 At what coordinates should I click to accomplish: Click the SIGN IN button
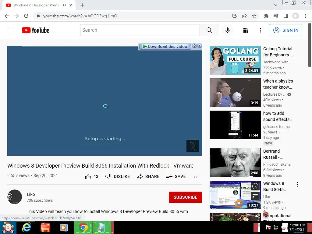pyautogui.click(x=285, y=30)
